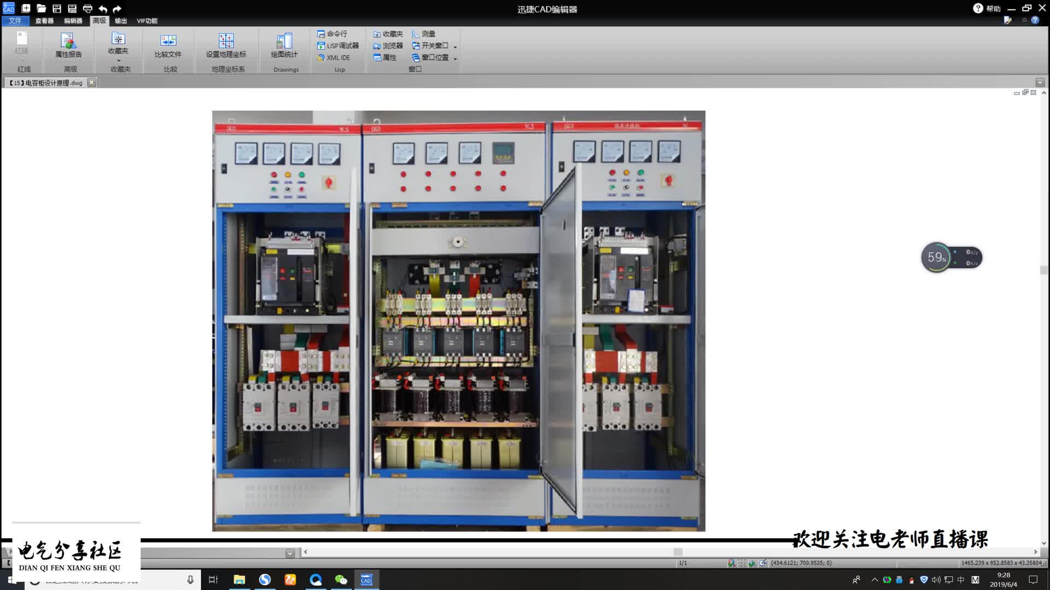Undo the last action in the title bar
The height and width of the screenshot is (590, 1050).
click(x=103, y=9)
